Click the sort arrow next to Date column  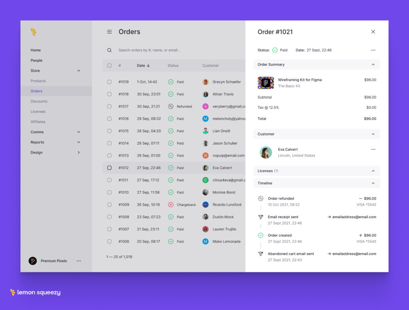148,66
